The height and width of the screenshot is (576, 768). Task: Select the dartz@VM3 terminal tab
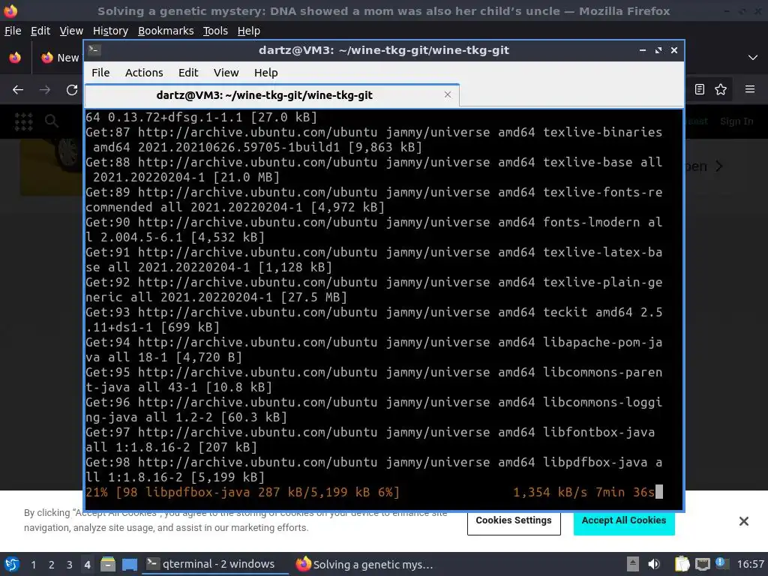click(x=271, y=95)
